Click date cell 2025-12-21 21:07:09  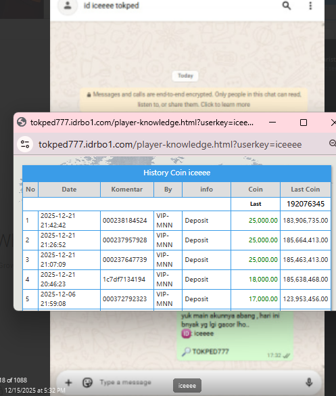coord(69,260)
